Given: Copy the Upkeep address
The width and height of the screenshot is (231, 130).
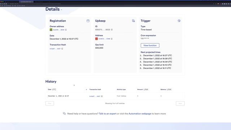Looking at the screenshot, I should point(112,39).
